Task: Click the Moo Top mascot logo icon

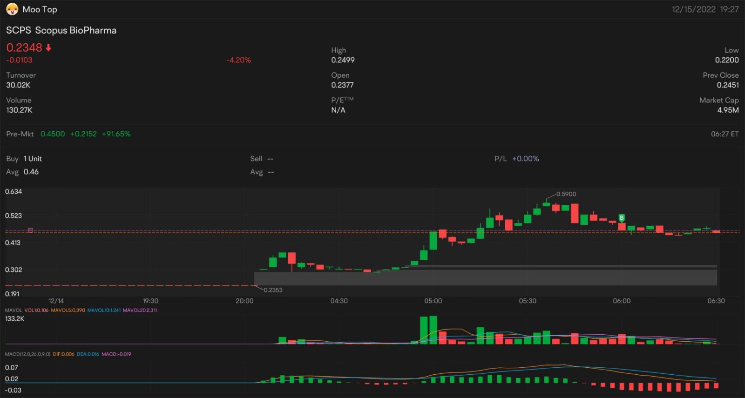Action: (12, 9)
